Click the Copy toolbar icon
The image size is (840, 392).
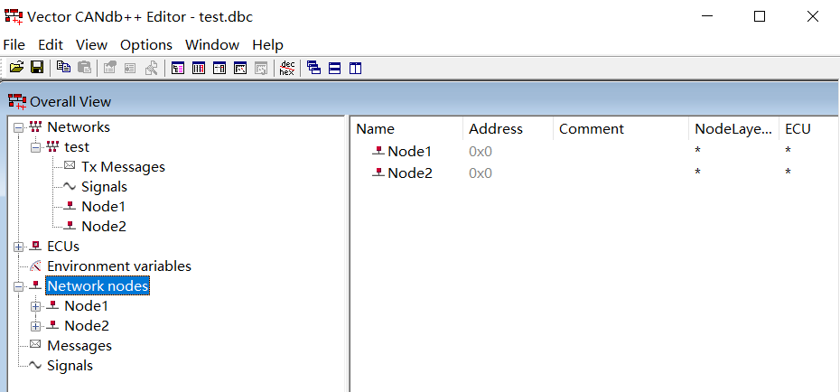click(x=64, y=68)
